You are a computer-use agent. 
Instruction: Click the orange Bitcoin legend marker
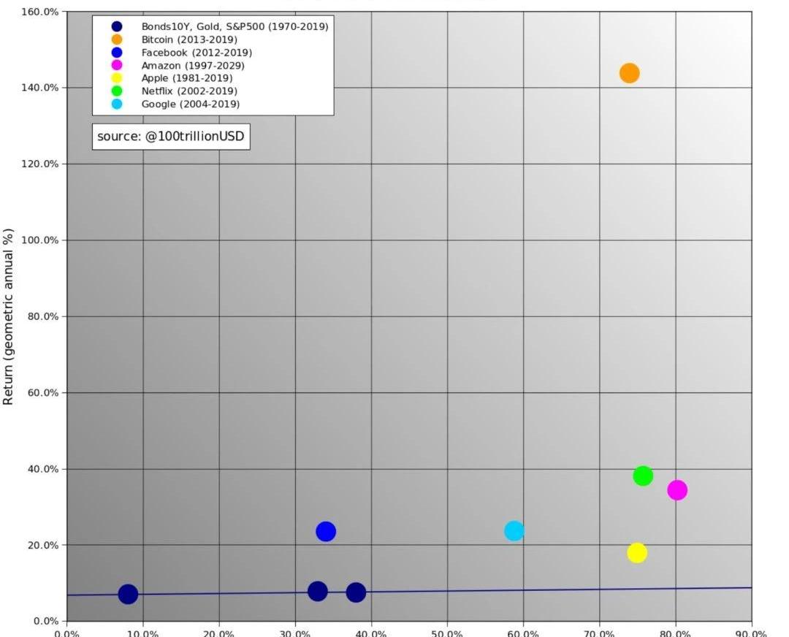coord(117,39)
